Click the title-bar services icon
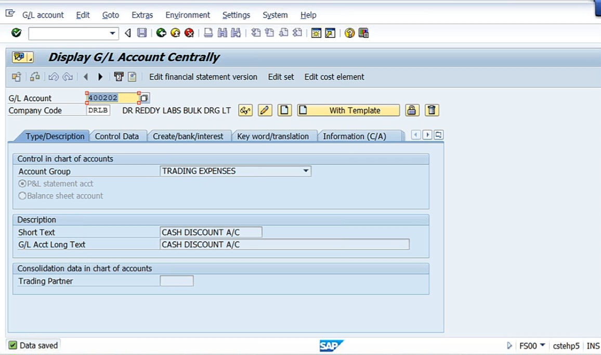The width and height of the screenshot is (601, 355). [x=22, y=57]
